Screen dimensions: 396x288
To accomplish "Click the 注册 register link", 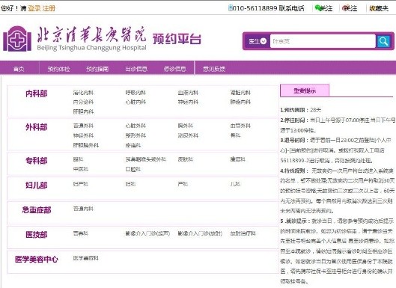I will (49, 8).
